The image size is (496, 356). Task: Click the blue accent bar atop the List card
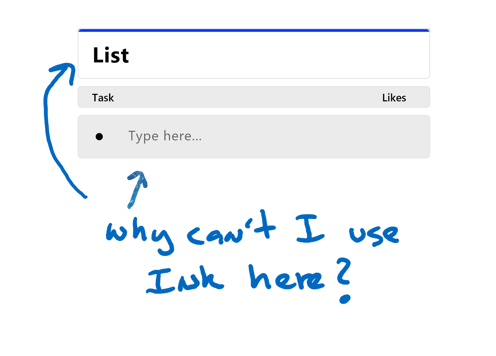(254, 30)
